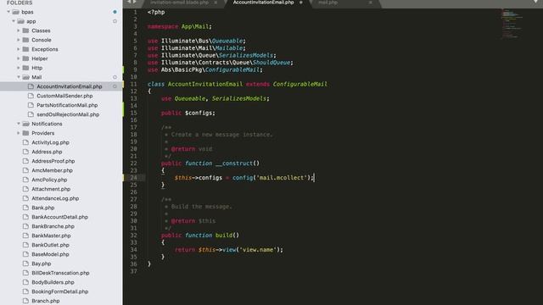Click the Providers folder icon
Screen dimensions: 543x305
pyautogui.click(x=25, y=133)
